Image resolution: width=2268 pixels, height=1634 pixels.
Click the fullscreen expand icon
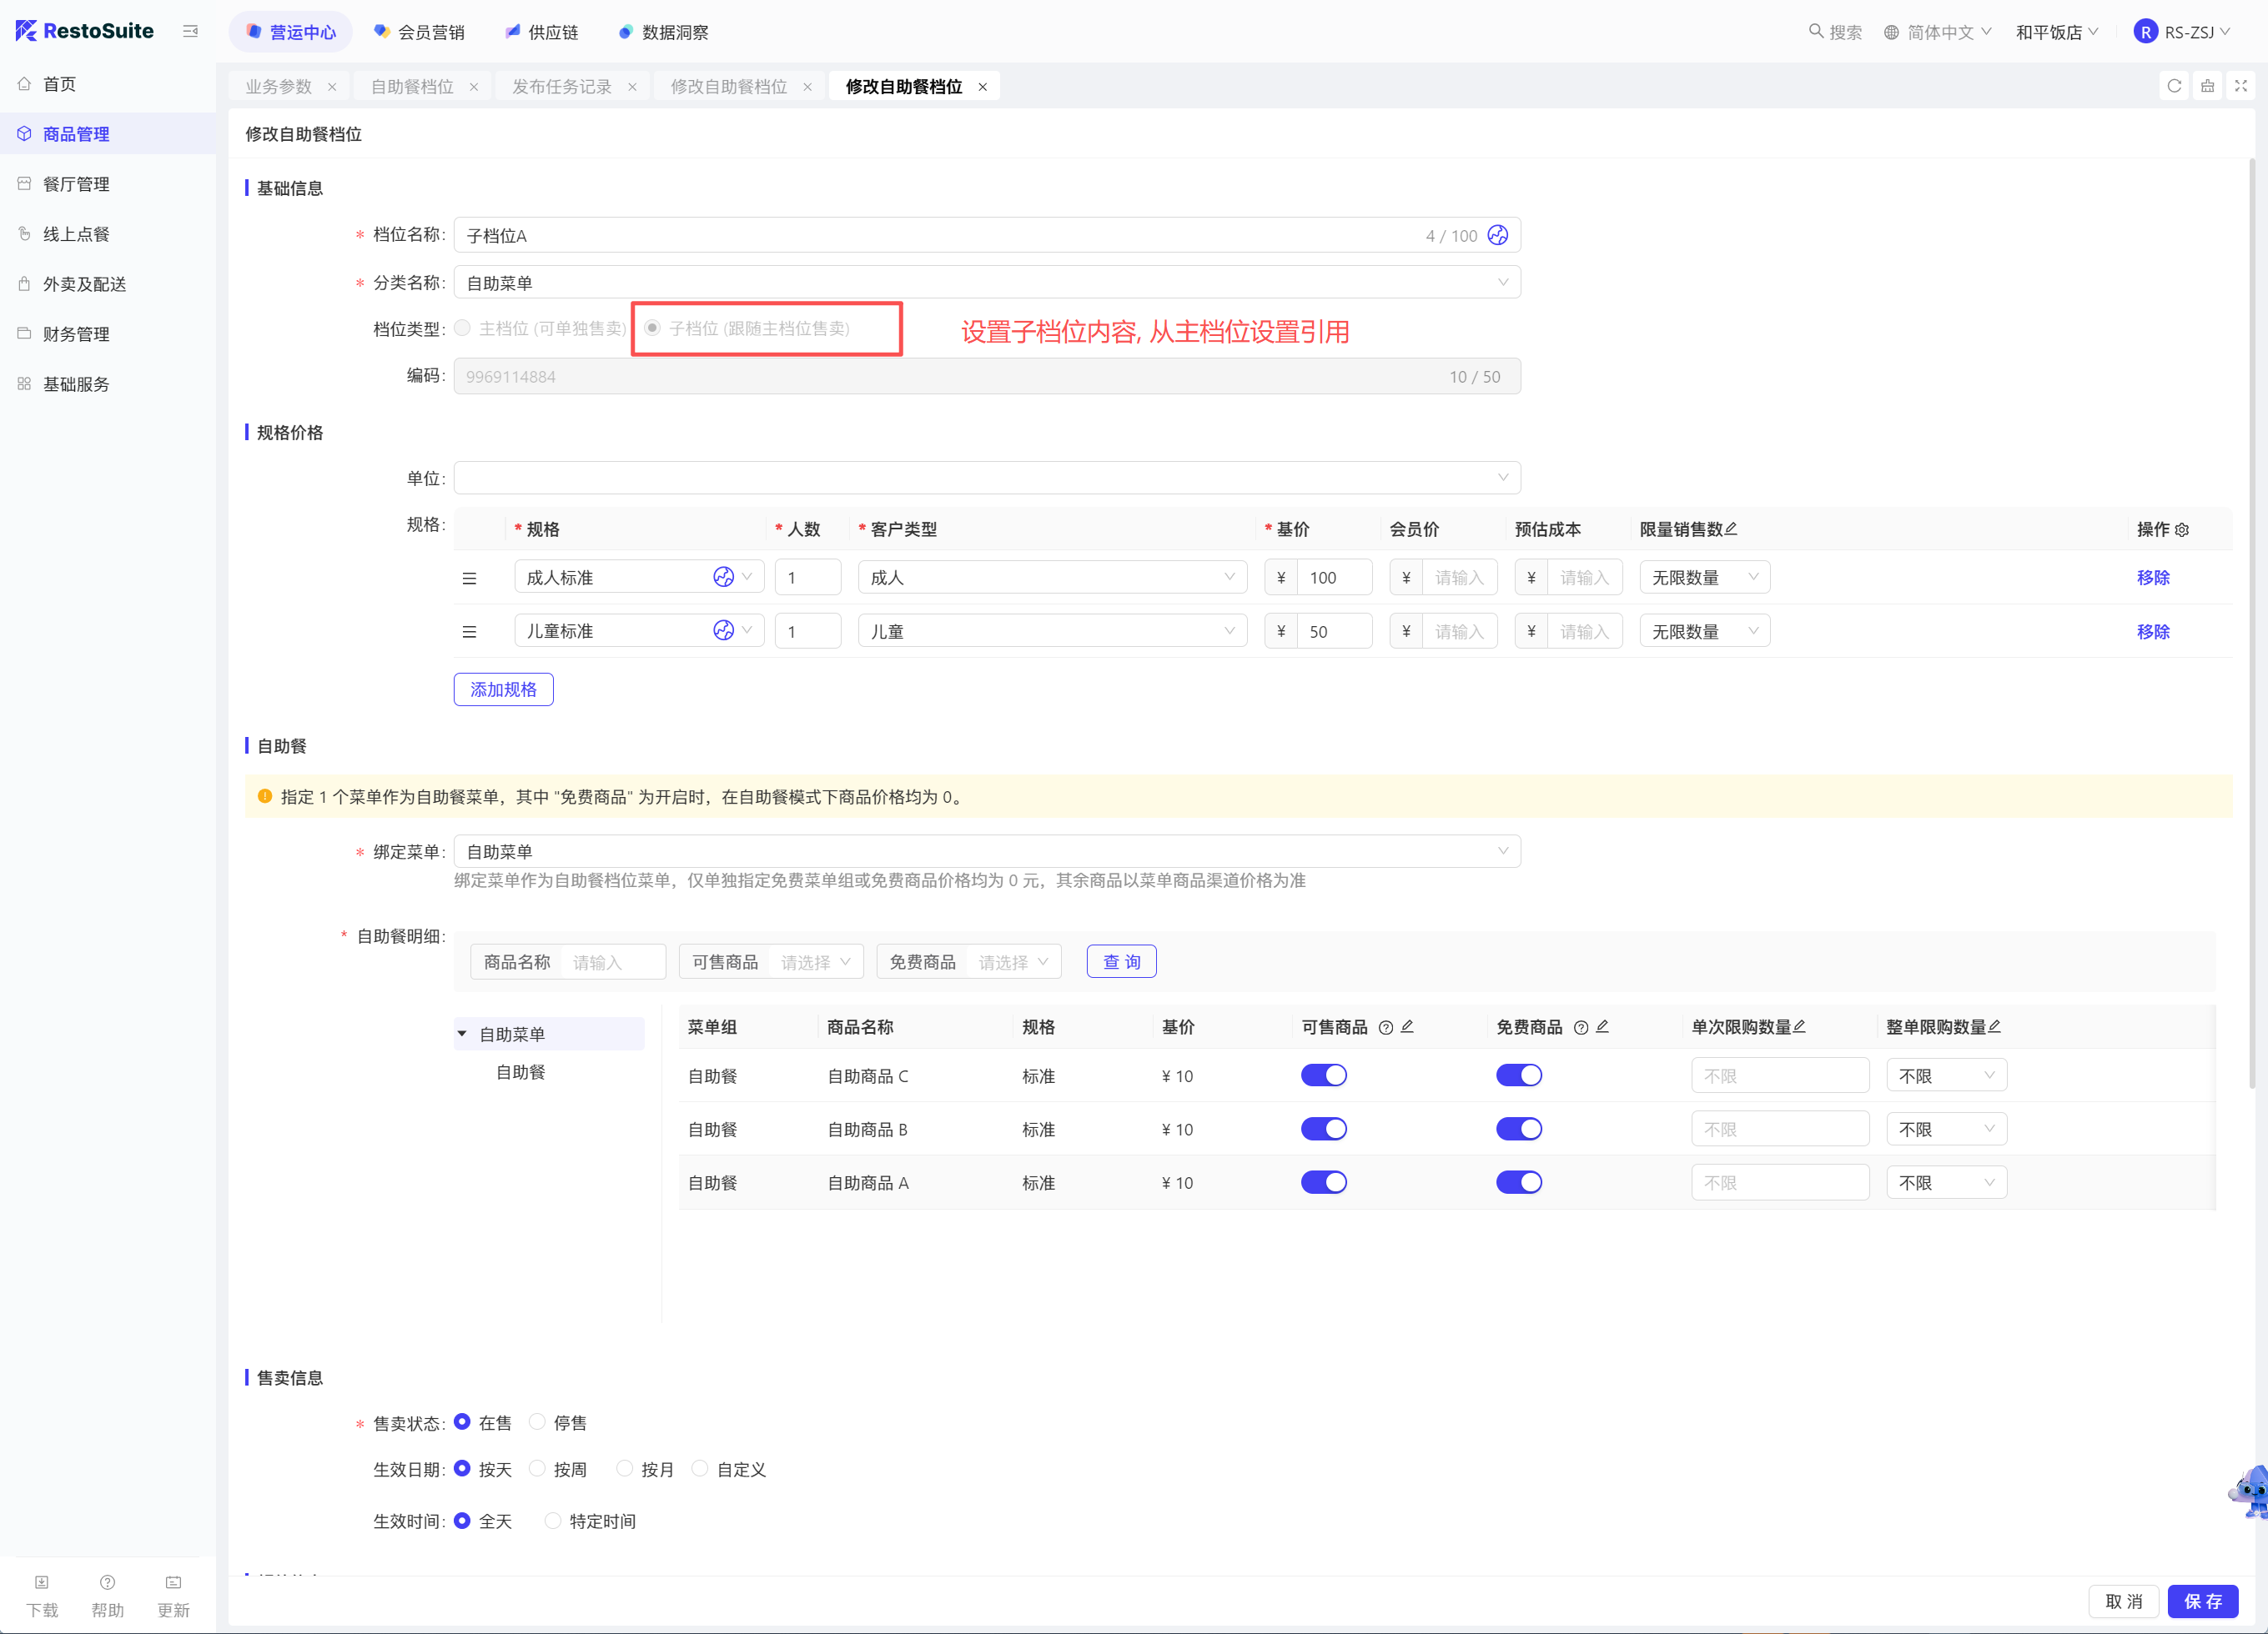click(x=2240, y=86)
